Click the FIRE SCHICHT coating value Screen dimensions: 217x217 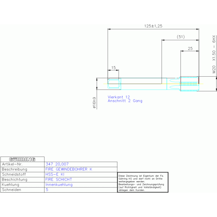click(59, 179)
